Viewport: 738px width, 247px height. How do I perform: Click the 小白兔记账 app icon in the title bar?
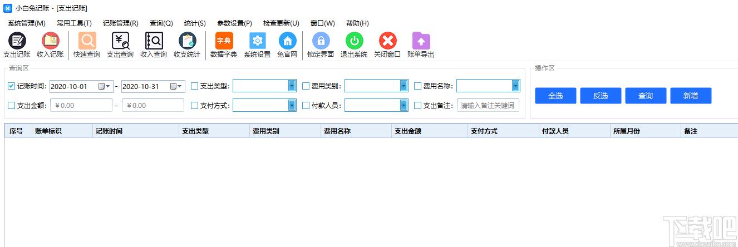(x=8, y=8)
